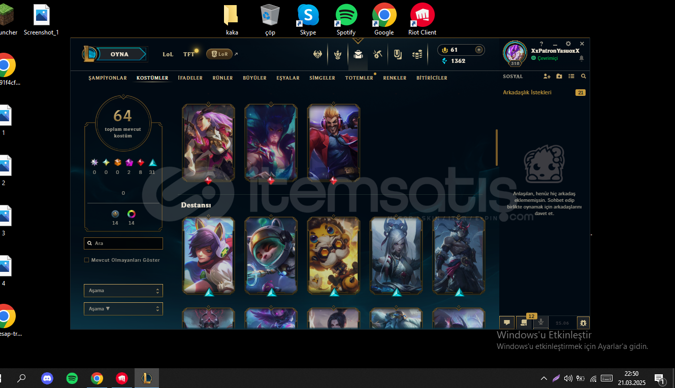Enable Mevcut Olmayanları Göster checkbox

coord(86,260)
